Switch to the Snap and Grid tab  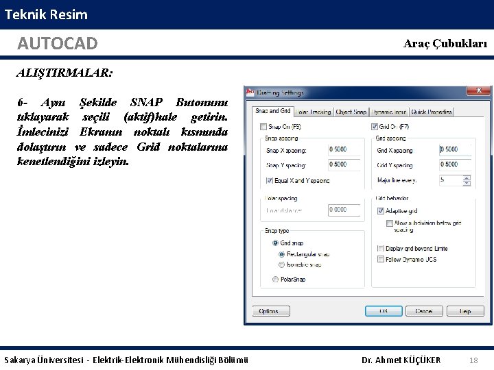click(273, 111)
